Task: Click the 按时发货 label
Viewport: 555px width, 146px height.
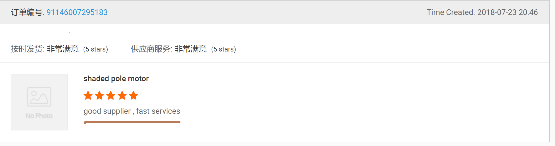Action: click(27, 49)
